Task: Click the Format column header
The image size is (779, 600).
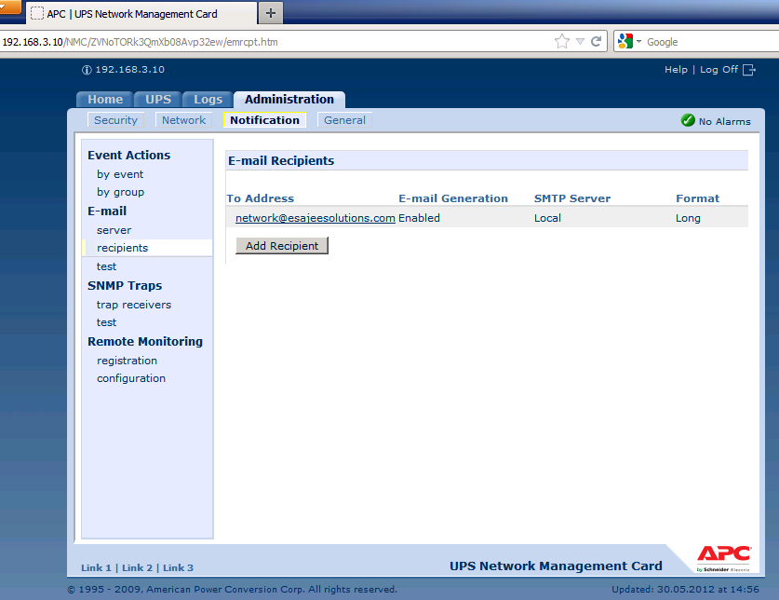Action: (x=697, y=198)
